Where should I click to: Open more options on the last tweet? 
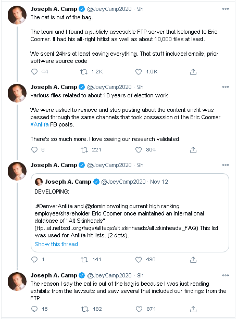coord(226,275)
